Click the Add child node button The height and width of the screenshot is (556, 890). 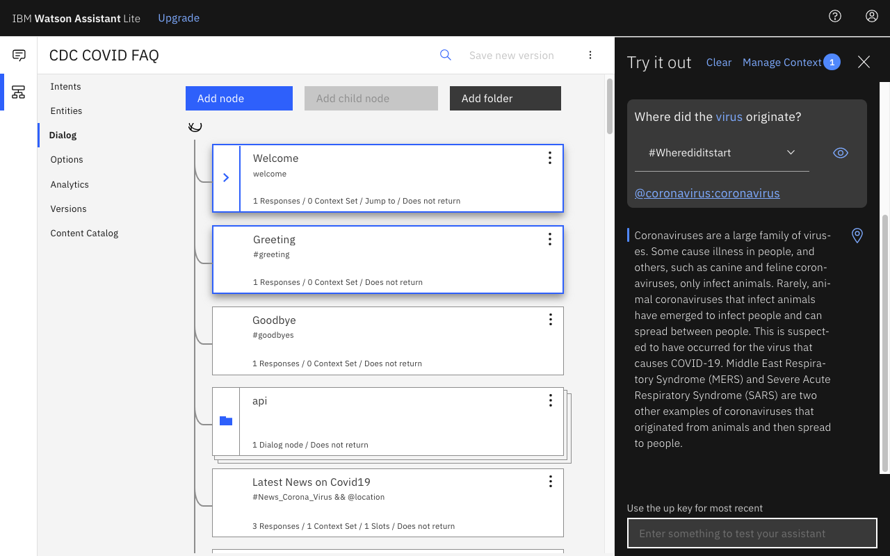[x=371, y=98]
